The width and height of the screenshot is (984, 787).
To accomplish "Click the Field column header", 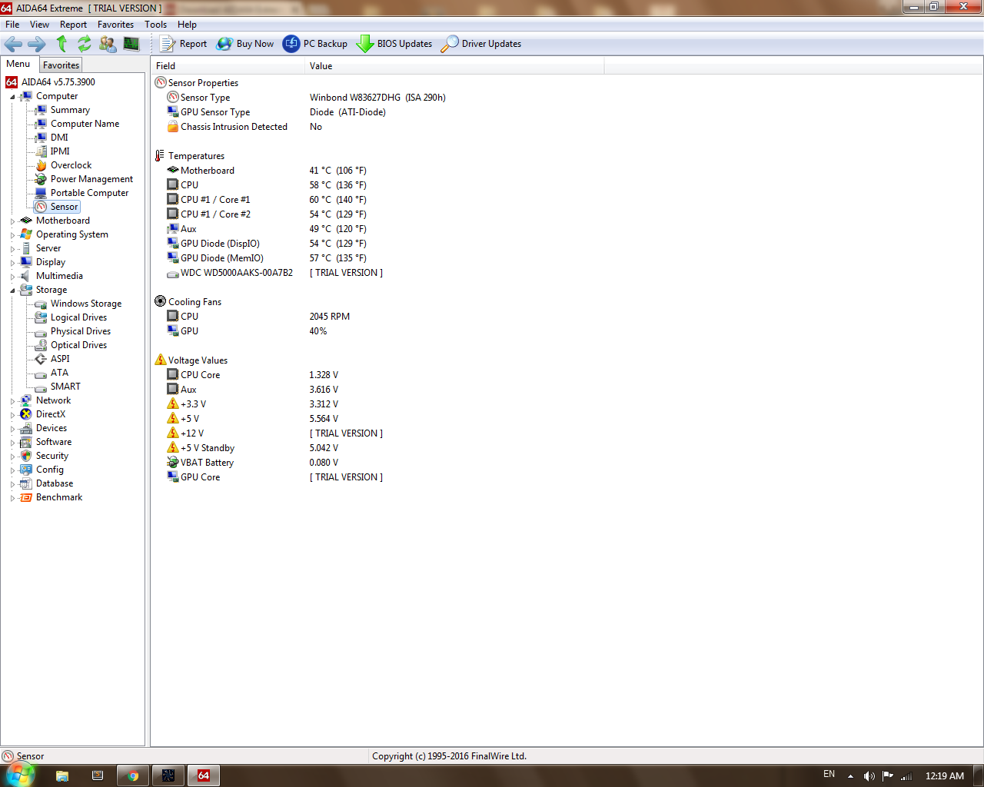I will click(x=228, y=66).
